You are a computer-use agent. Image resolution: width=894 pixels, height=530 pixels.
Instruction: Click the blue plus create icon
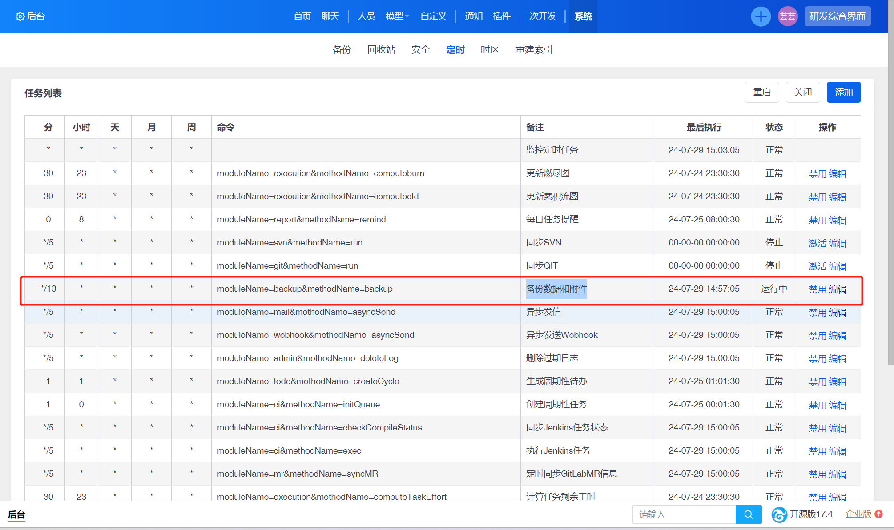(x=761, y=16)
